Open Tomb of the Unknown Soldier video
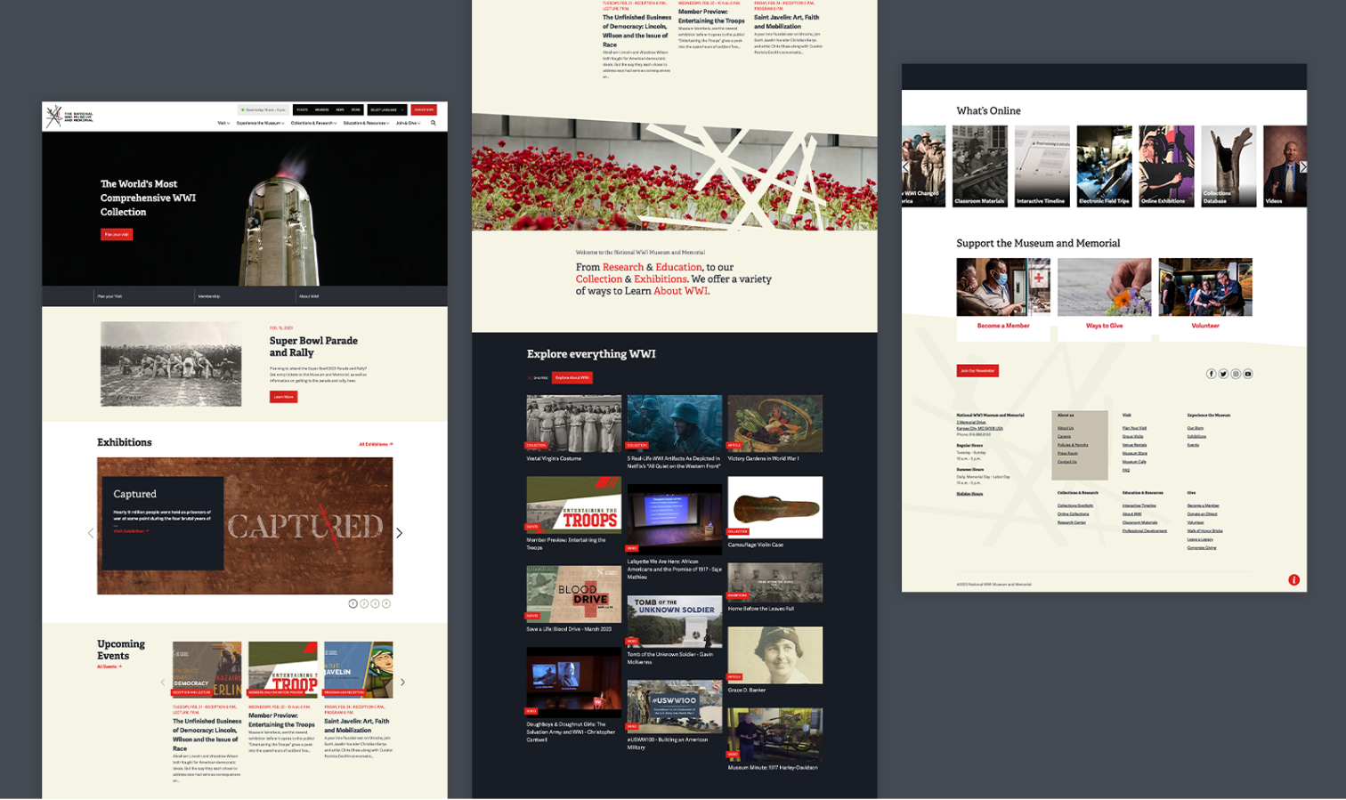The image size is (1346, 800). pyautogui.click(x=674, y=630)
